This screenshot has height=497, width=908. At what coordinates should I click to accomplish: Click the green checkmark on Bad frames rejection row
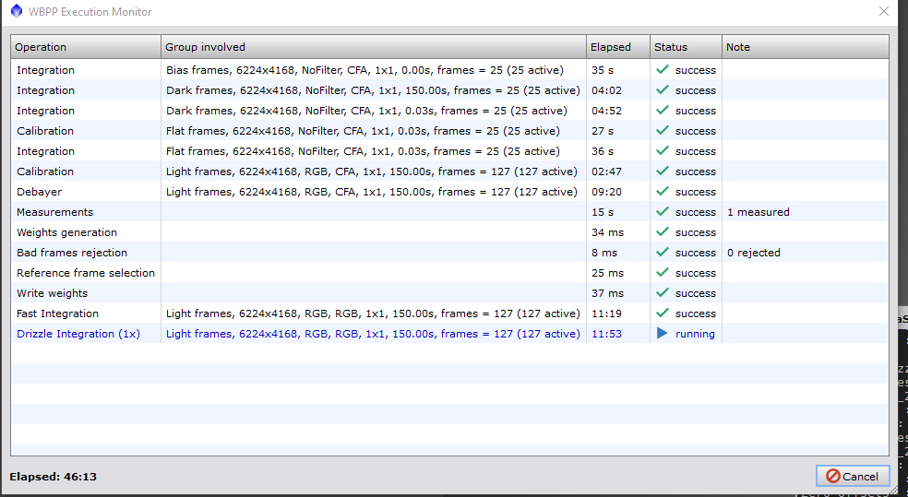click(663, 253)
